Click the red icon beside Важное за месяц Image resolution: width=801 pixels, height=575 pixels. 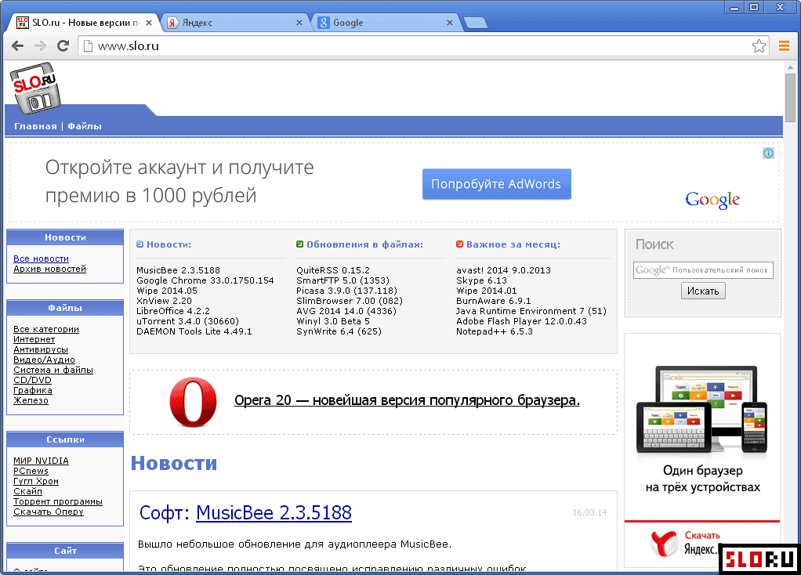pyautogui.click(x=460, y=244)
